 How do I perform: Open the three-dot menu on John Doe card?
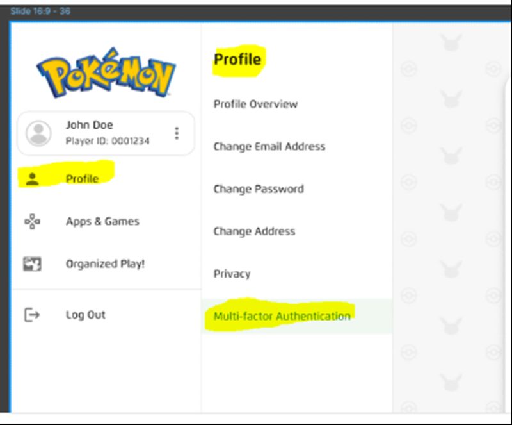coord(177,133)
